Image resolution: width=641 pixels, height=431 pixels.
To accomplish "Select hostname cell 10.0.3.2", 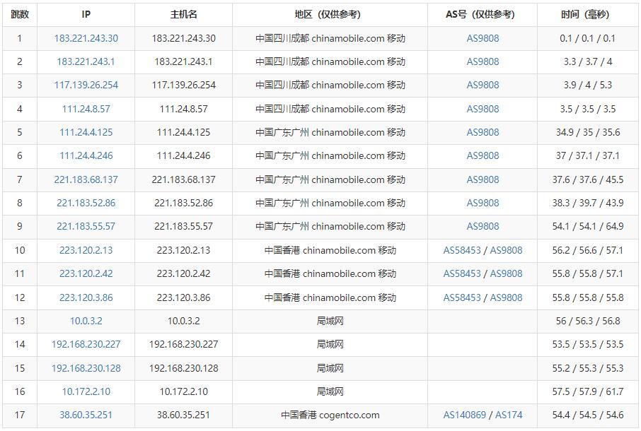I will (x=183, y=321).
